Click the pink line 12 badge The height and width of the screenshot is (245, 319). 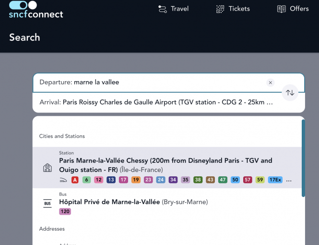coord(99,180)
